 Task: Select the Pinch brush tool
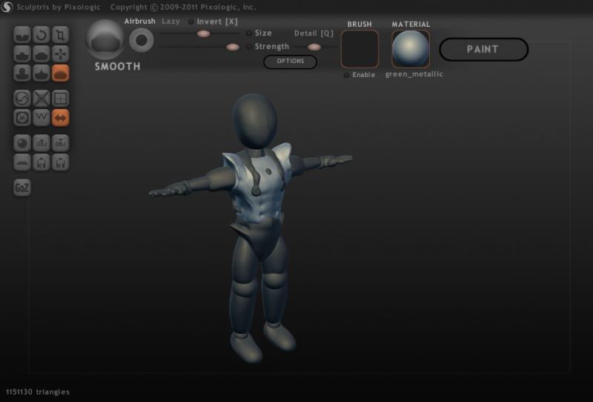point(42,73)
